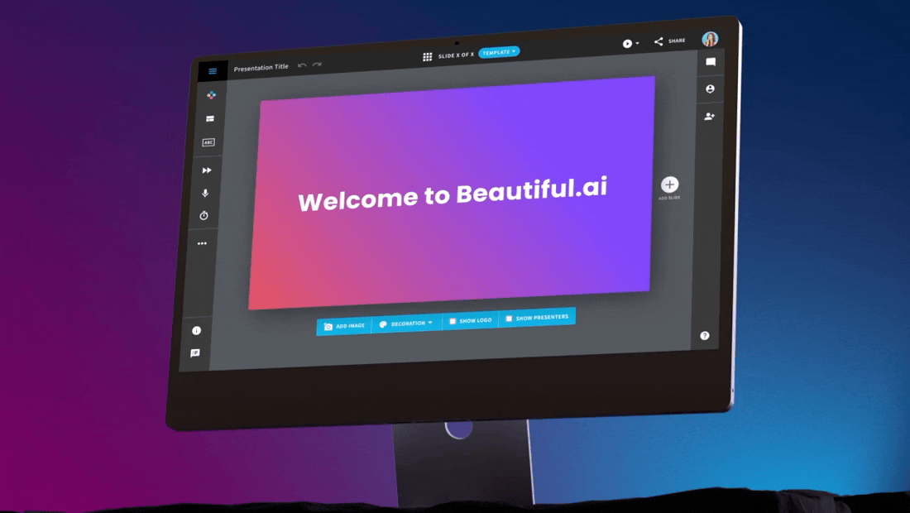Click the Share icon at the top

pos(659,39)
